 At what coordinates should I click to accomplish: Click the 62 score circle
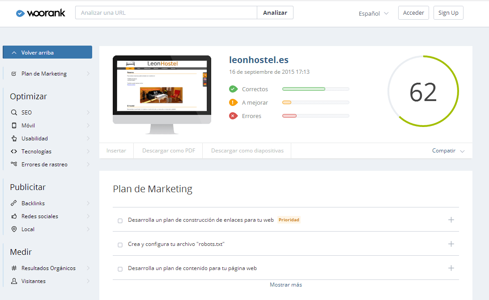click(x=423, y=91)
